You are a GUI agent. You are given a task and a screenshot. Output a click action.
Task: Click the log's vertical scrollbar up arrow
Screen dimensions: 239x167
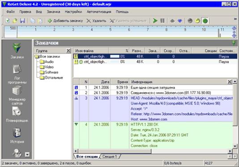tap(235, 82)
